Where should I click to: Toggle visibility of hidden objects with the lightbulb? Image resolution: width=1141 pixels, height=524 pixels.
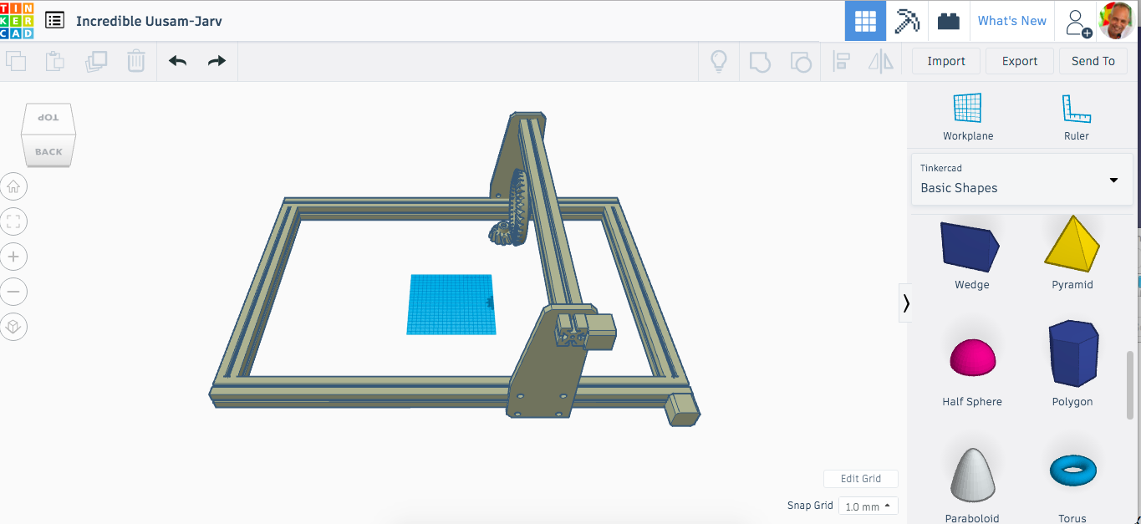click(719, 60)
